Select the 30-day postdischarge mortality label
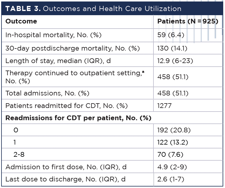This screenshot has width=225, height=188. [72, 48]
